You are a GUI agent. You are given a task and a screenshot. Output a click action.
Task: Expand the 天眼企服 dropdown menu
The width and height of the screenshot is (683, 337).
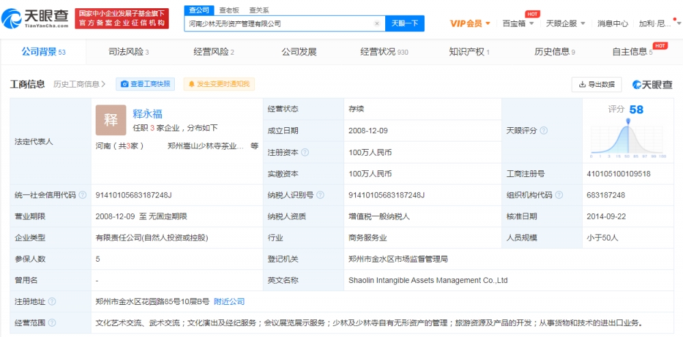click(x=566, y=23)
